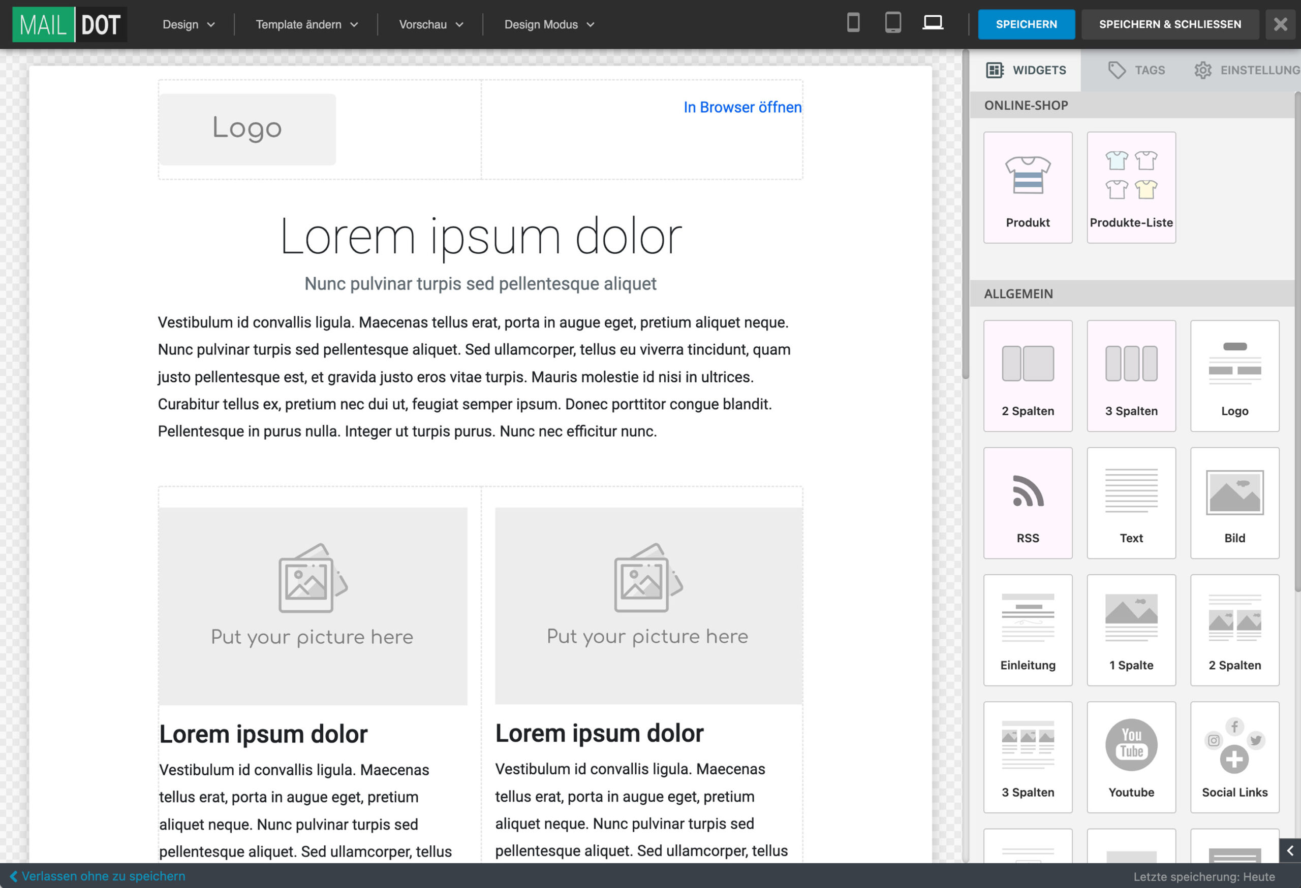
Task: Choose the RSS widget
Action: (1027, 502)
